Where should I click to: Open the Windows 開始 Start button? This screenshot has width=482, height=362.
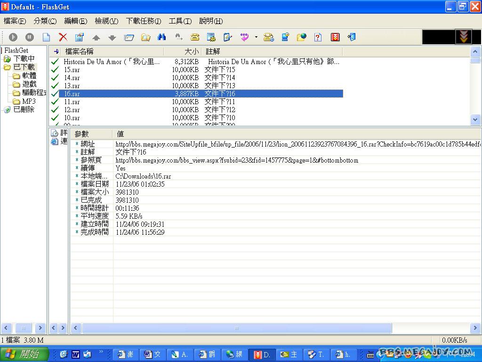[24, 354]
